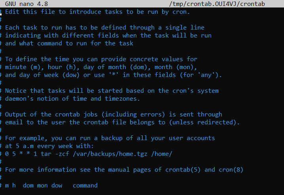This screenshot has height=195, width=284.
Task: Click the /tmp/crontab.OUI4VJ/crontab file path
Action: click(x=216, y=4)
